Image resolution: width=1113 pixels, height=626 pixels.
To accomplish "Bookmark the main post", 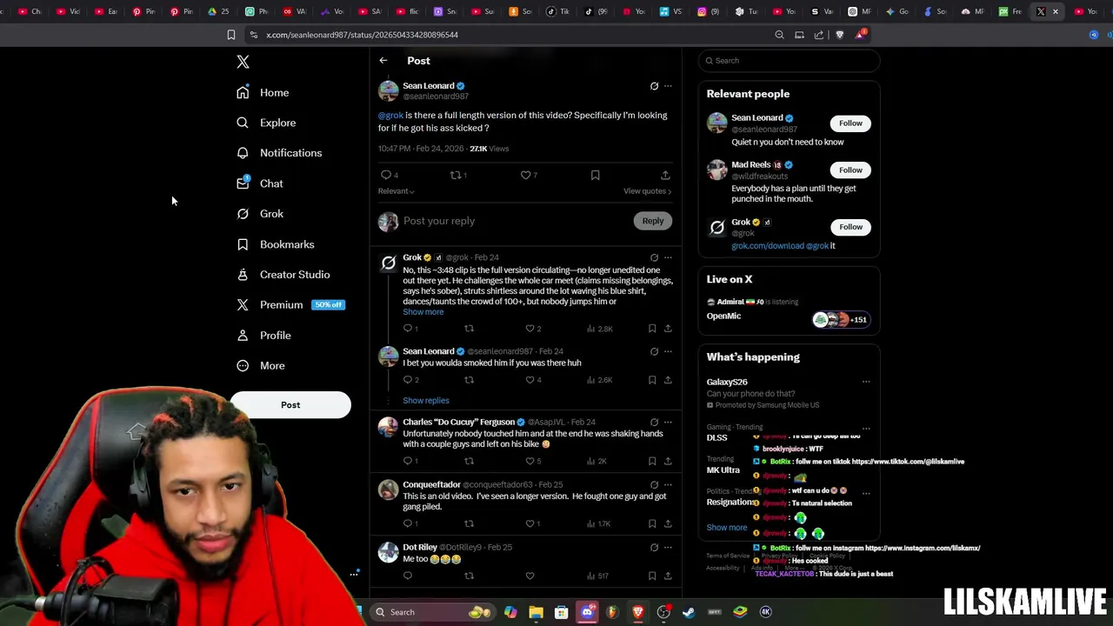I will coord(595,175).
